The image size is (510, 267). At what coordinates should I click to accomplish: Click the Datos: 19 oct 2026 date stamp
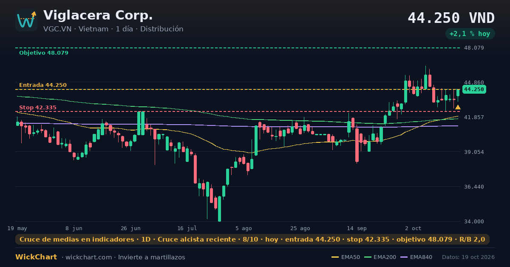pyautogui.click(x=468, y=257)
